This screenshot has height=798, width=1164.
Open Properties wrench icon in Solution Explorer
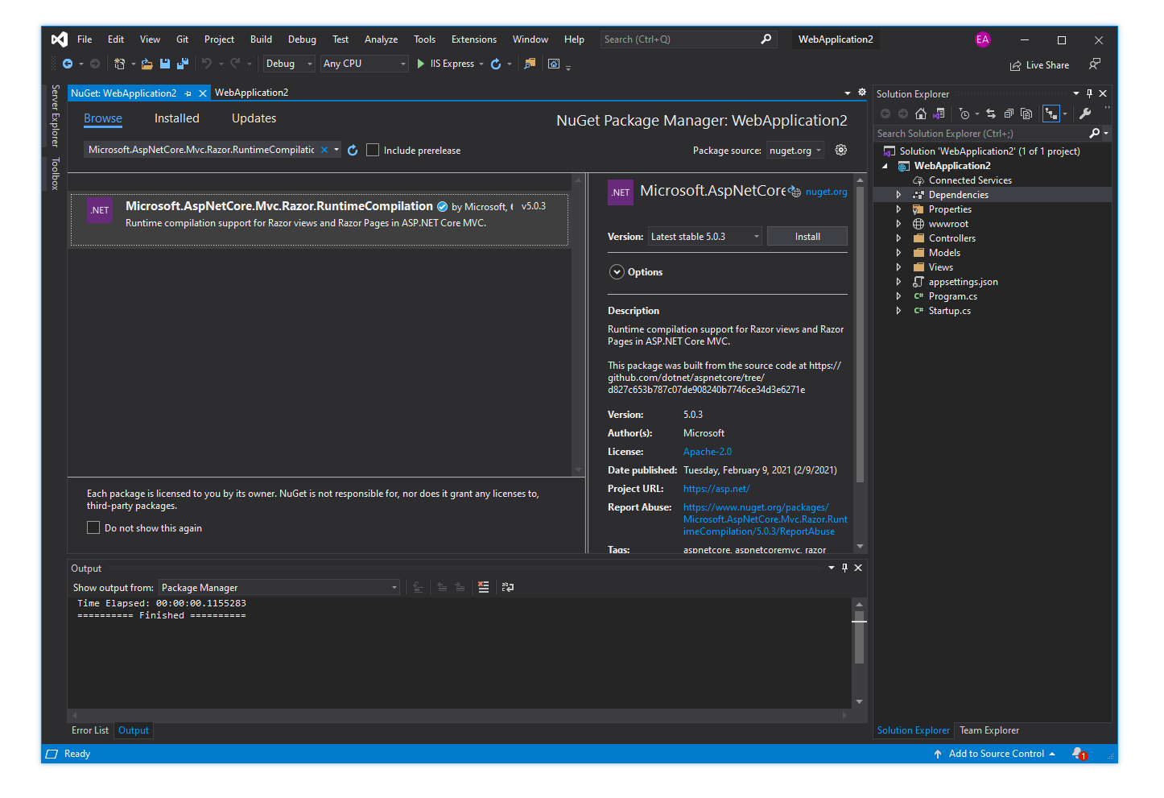(x=1085, y=114)
